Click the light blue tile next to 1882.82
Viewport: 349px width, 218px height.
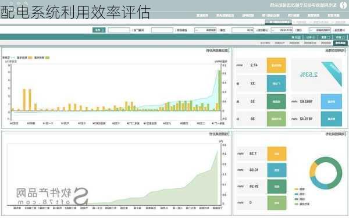pos(331,101)
